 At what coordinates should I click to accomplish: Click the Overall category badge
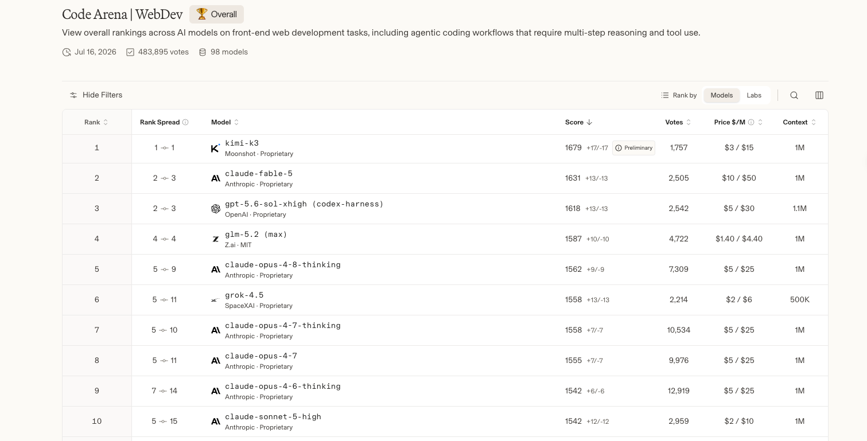click(216, 14)
